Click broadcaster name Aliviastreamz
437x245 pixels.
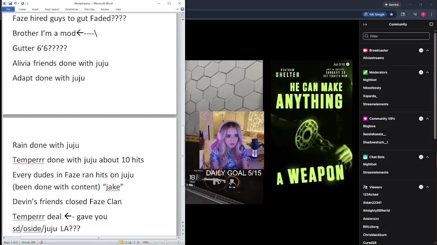pos(373,58)
